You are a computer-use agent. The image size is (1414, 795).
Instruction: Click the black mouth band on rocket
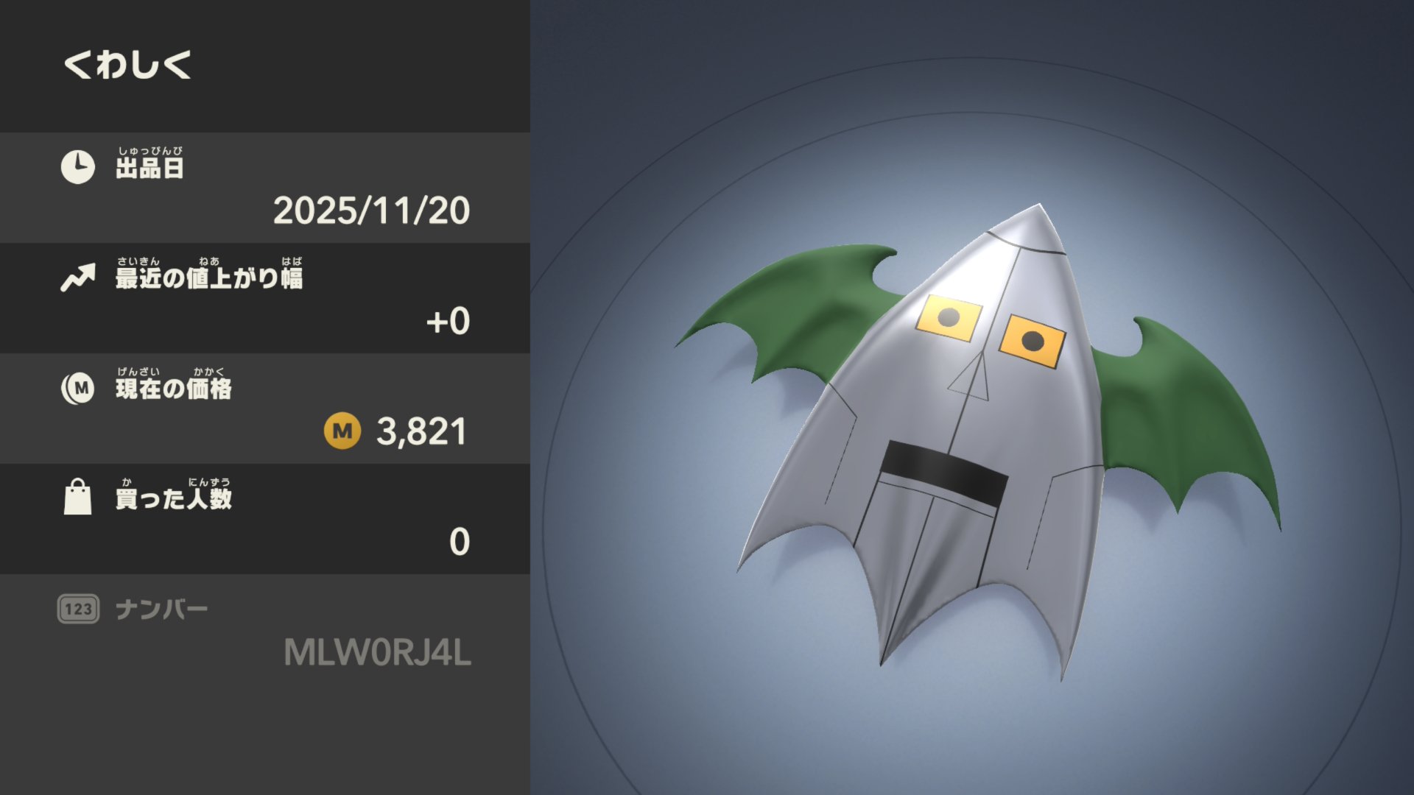945,471
